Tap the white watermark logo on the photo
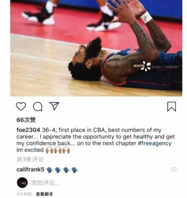Viewport: 187px width, 198px height. point(146,66)
